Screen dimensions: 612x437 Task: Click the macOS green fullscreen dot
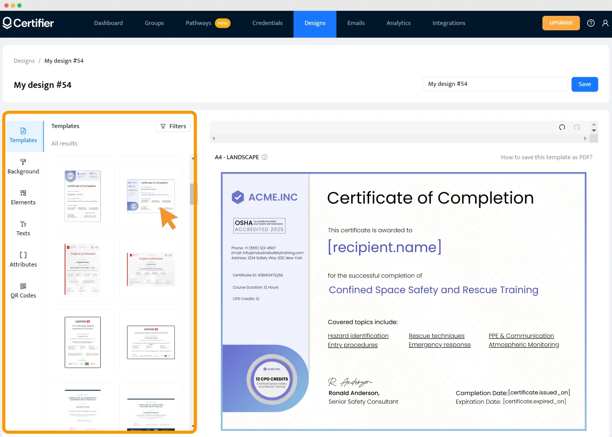[x=19, y=5]
